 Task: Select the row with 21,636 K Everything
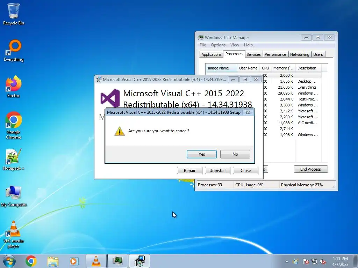(x=292, y=87)
